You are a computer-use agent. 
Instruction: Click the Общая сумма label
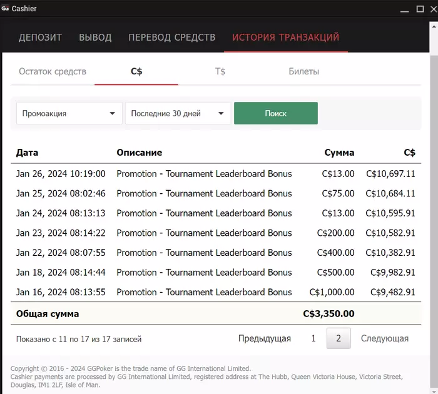pos(48,314)
